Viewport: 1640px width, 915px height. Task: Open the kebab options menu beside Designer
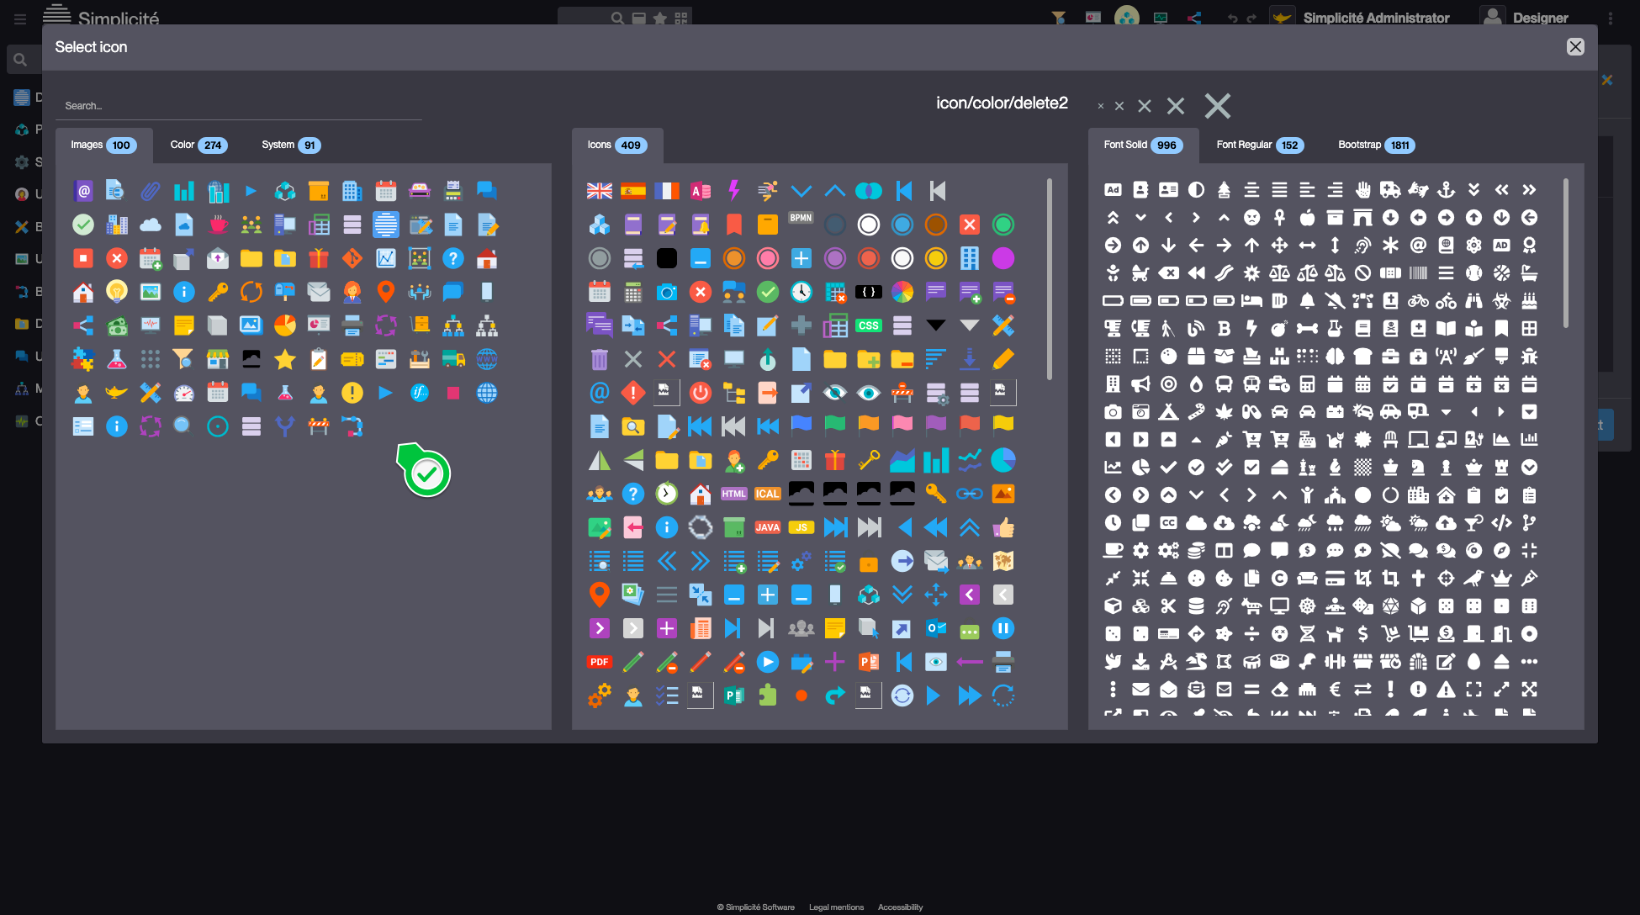(1610, 19)
